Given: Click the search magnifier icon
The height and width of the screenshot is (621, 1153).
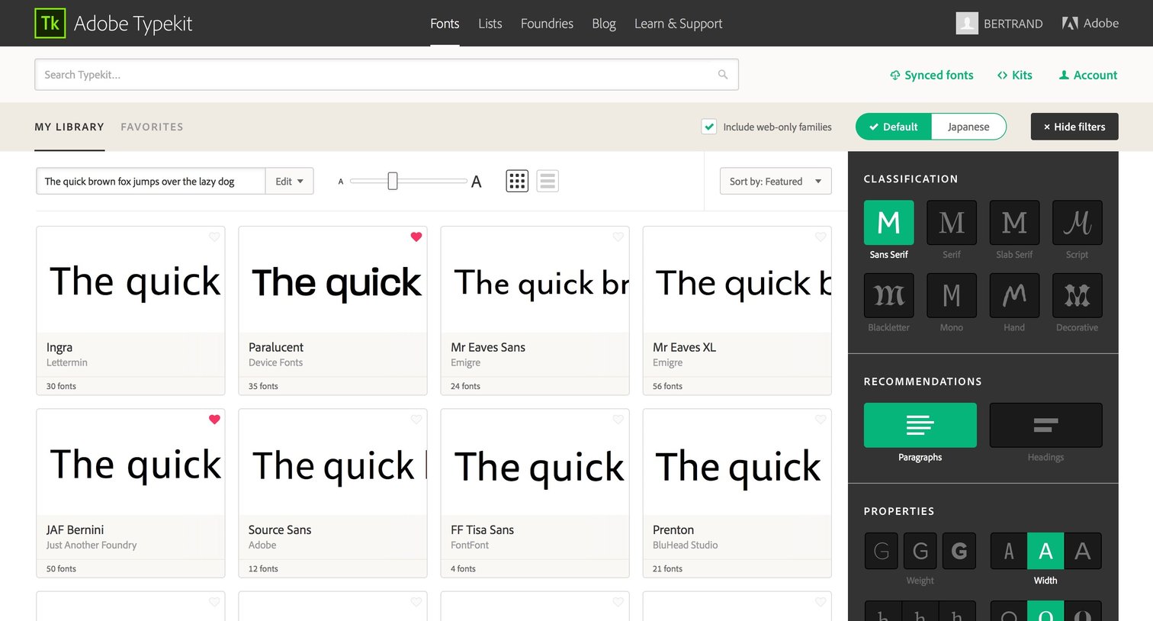Looking at the screenshot, I should coord(723,75).
